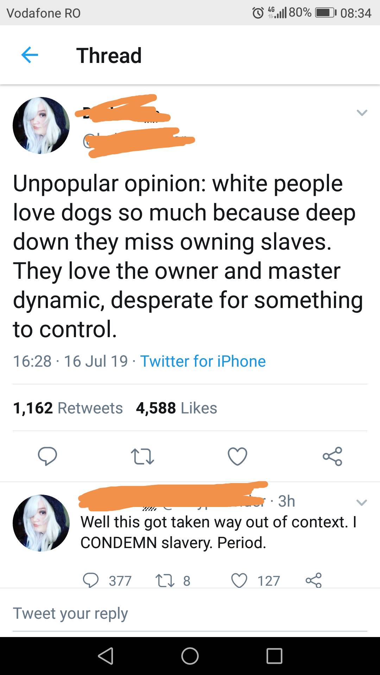Expand main tweet options chevron
This screenshot has width=380, height=675.
click(362, 112)
